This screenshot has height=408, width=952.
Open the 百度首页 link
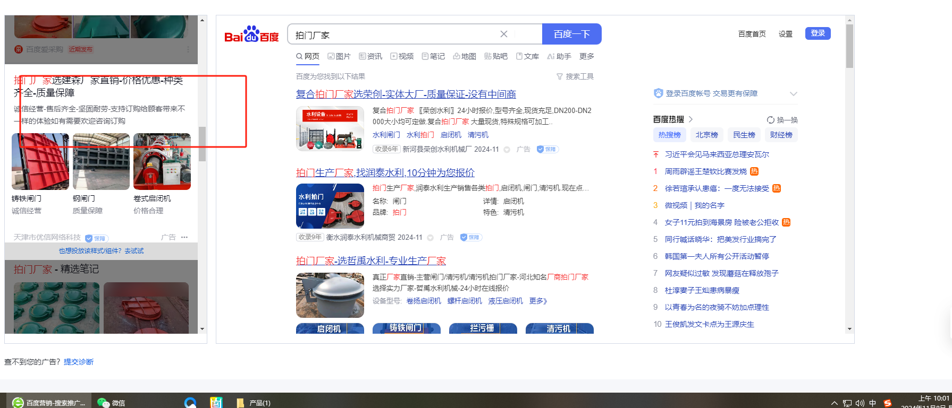752,34
